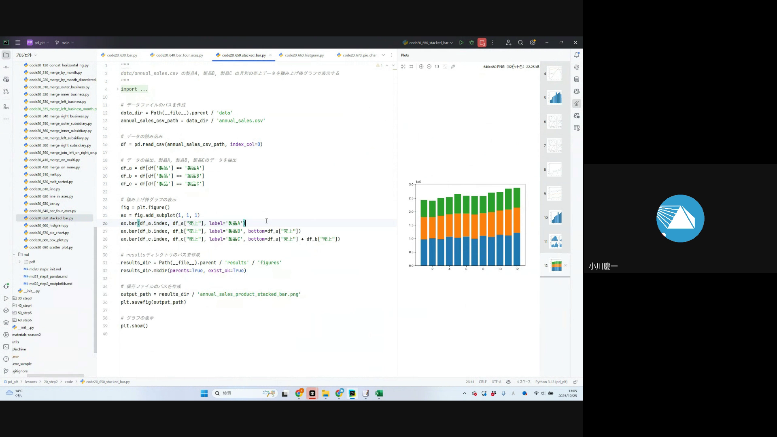Click the Python 3.13 interpreter status widget
The width and height of the screenshot is (777, 437).
pyautogui.click(x=551, y=382)
